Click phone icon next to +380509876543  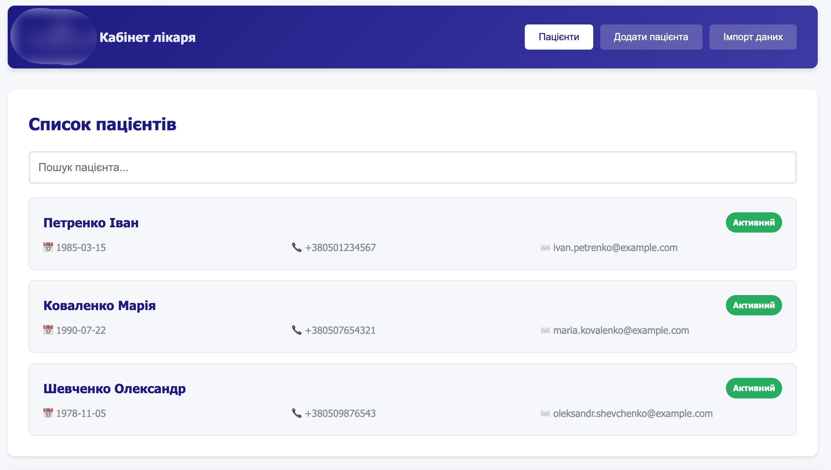296,413
